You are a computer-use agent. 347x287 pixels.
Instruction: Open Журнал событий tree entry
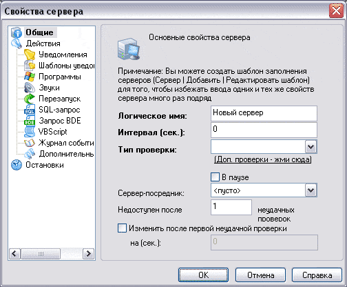66,143
